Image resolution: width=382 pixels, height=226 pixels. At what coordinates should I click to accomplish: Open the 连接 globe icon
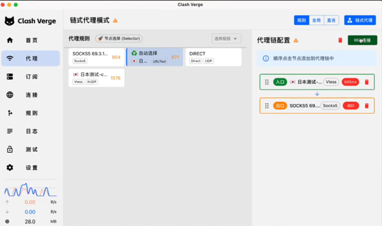tap(10, 95)
